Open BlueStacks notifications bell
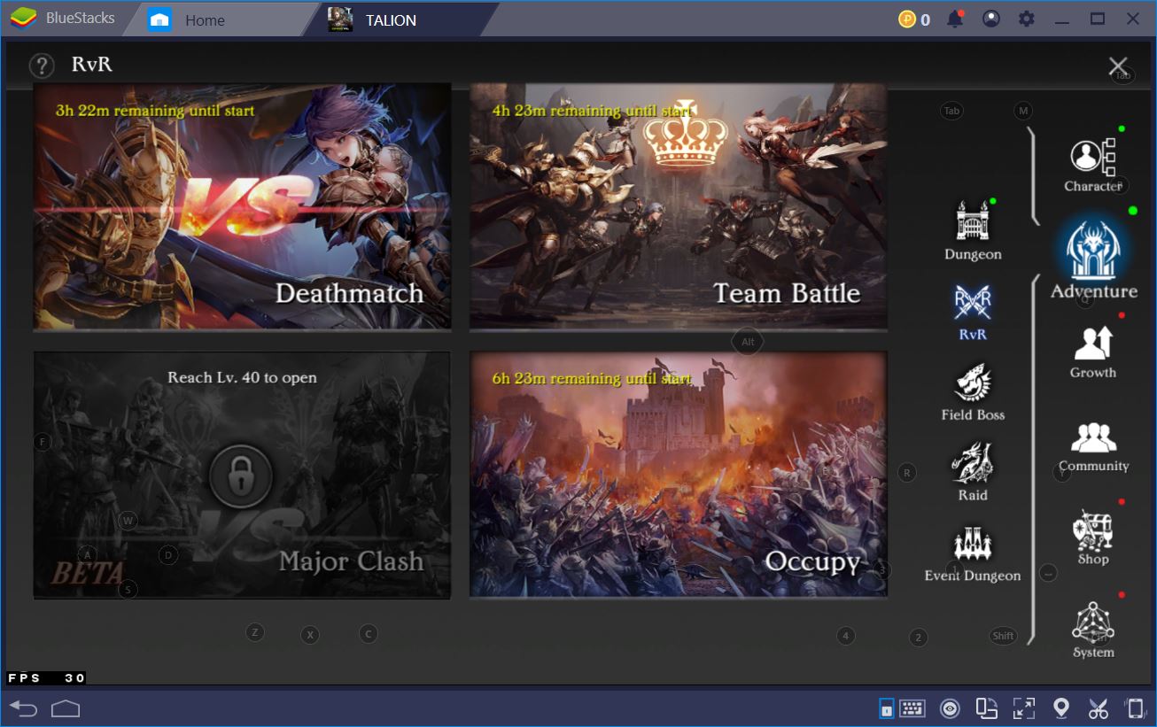 [955, 19]
